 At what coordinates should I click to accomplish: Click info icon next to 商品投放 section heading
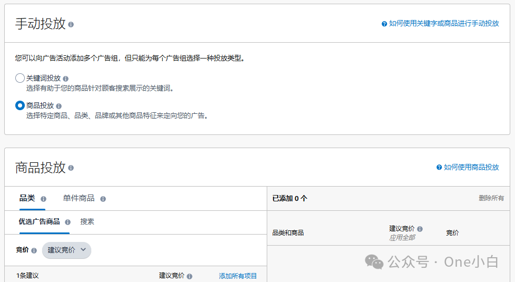click(71, 168)
